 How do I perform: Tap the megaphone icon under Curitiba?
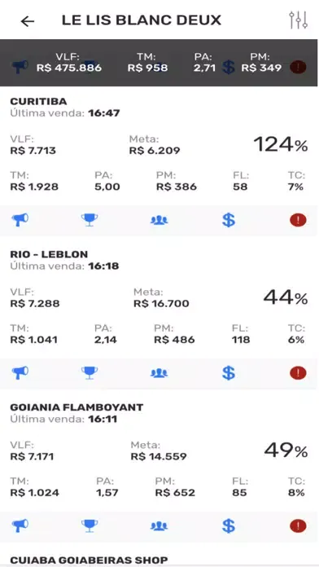[x=20, y=219]
